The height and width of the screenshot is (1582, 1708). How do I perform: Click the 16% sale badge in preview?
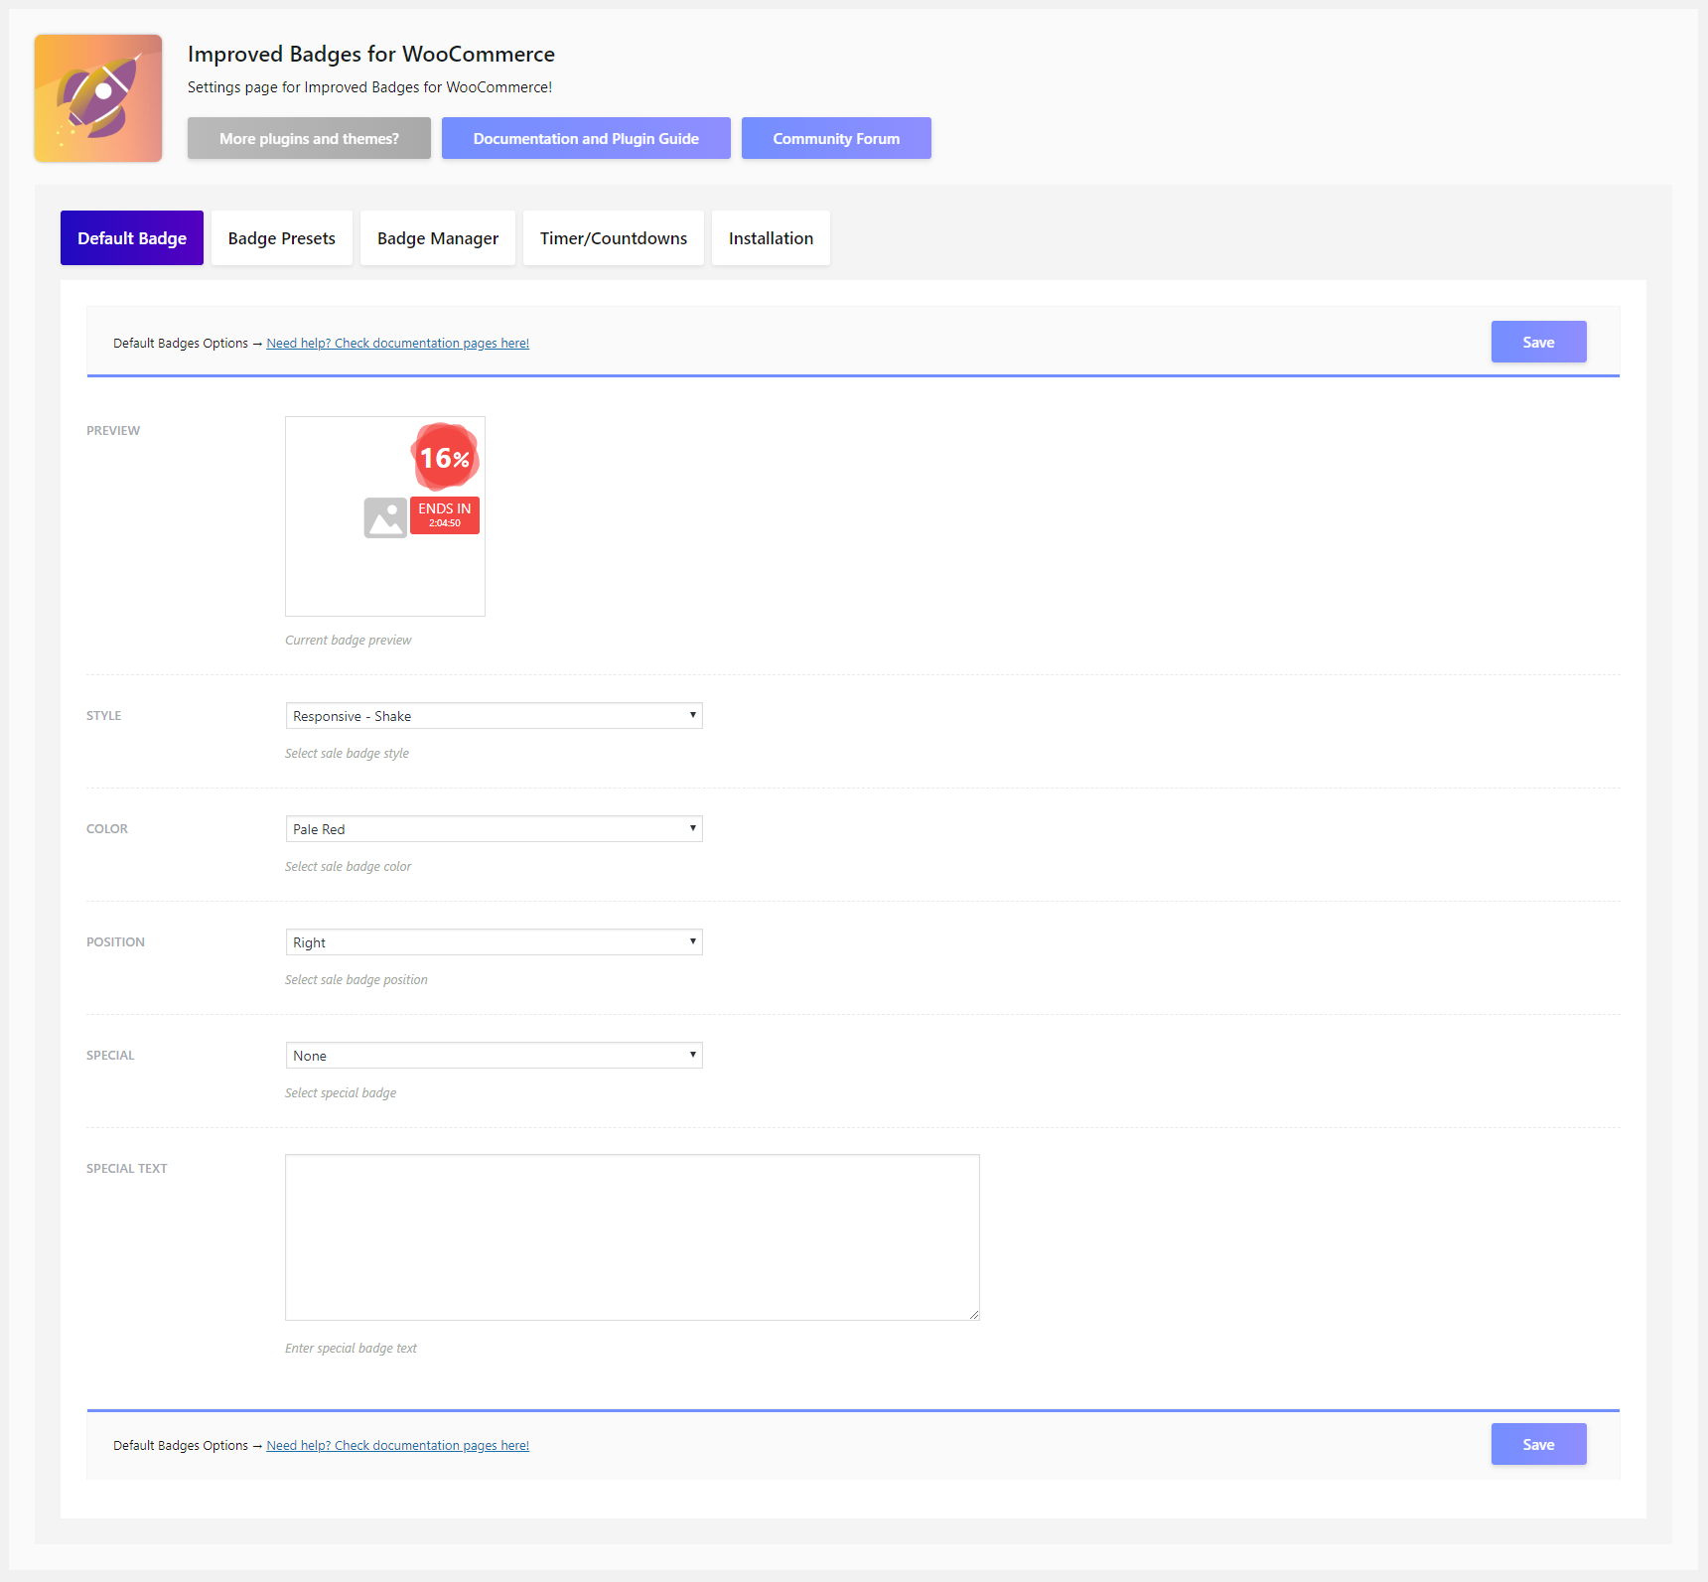(x=445, y=457)
